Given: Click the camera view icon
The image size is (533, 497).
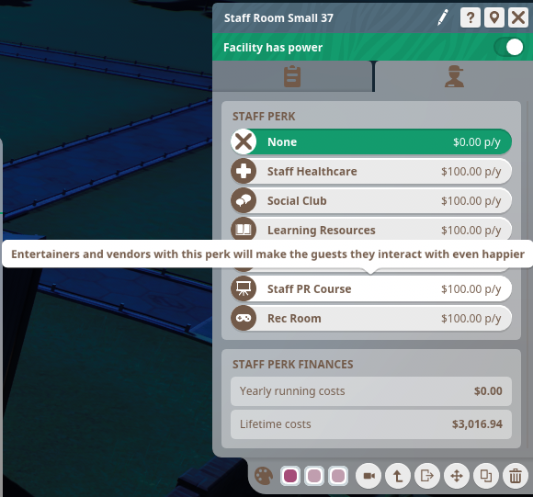Looking at the screenshot, I should 369,476.
